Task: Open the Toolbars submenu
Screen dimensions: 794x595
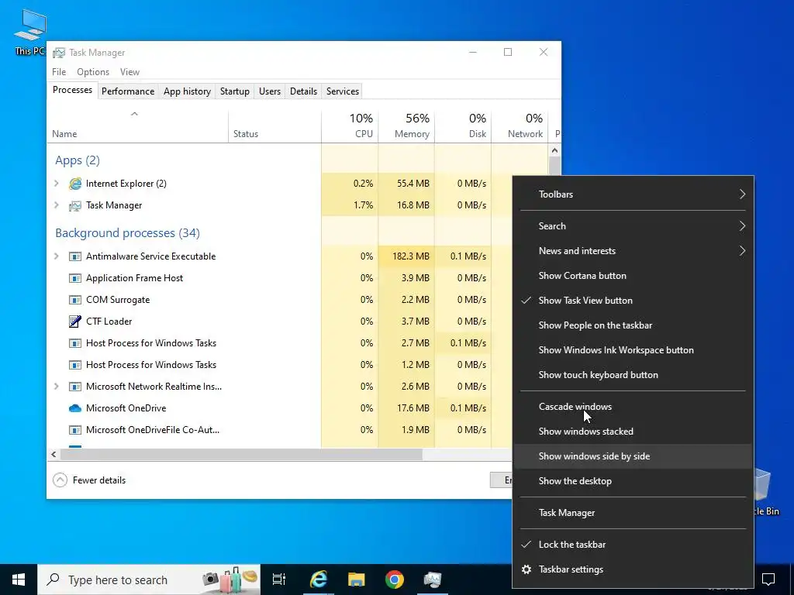Action: point(633,194)
